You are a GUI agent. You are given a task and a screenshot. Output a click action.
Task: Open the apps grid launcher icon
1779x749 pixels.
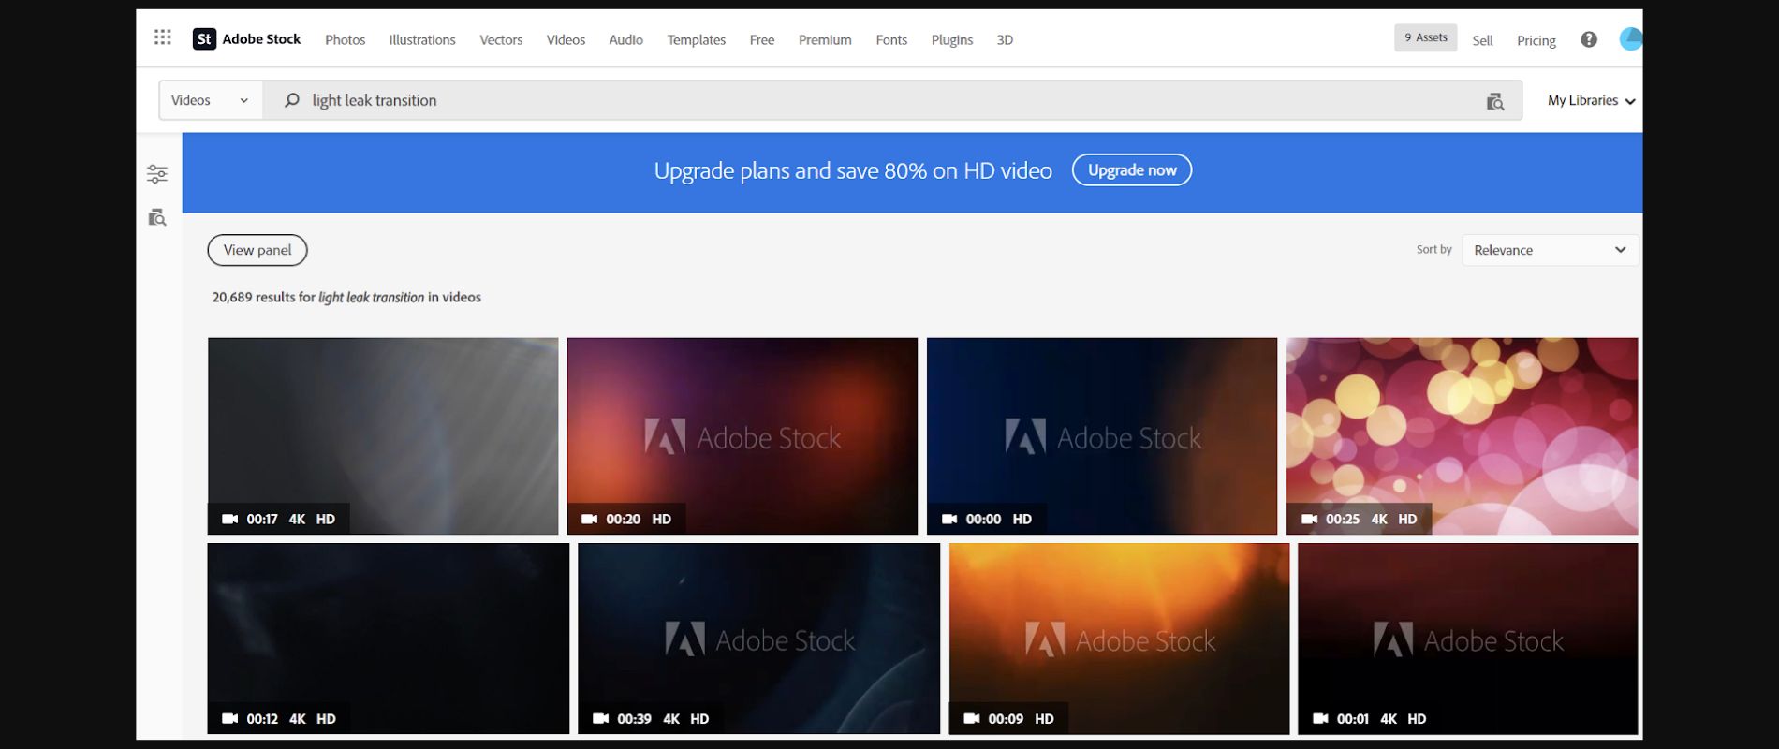(x=162, y=37)
